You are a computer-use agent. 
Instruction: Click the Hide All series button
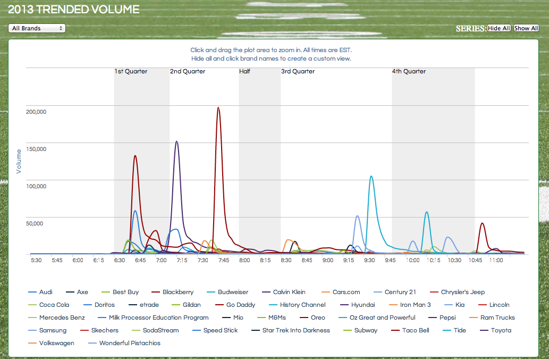tap(499, 28)
